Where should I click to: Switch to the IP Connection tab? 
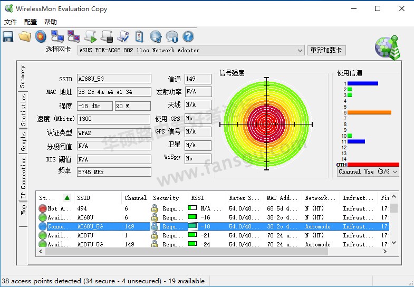(23, 177)
